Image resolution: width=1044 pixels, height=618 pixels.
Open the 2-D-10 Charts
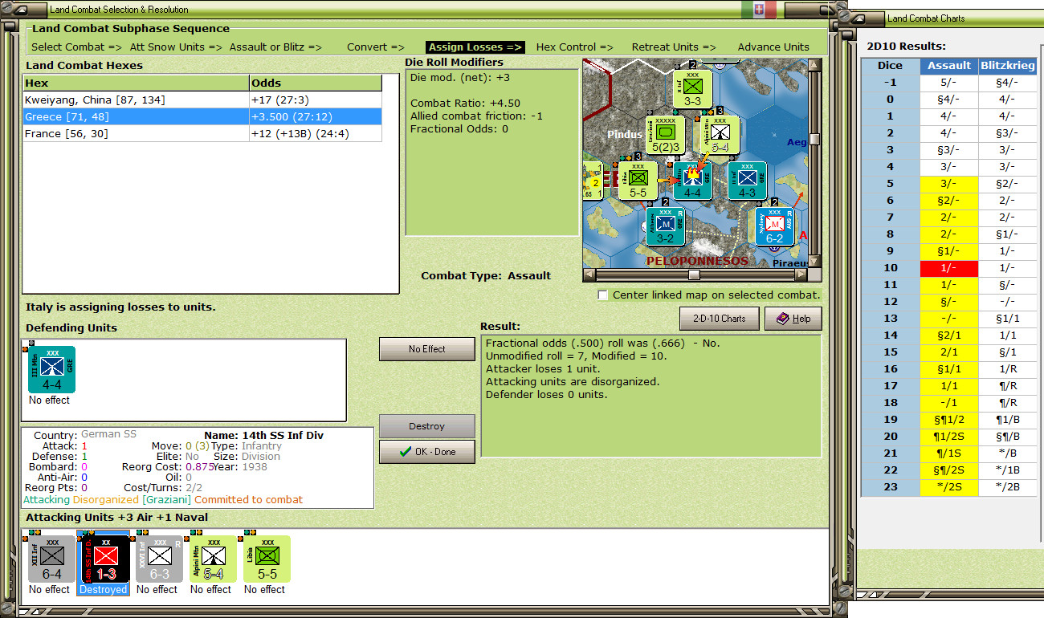[x=719, y=319]
